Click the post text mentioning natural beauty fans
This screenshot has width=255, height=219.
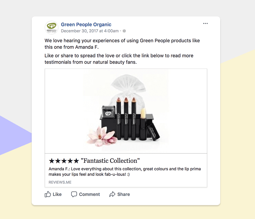tap(119, 59)
